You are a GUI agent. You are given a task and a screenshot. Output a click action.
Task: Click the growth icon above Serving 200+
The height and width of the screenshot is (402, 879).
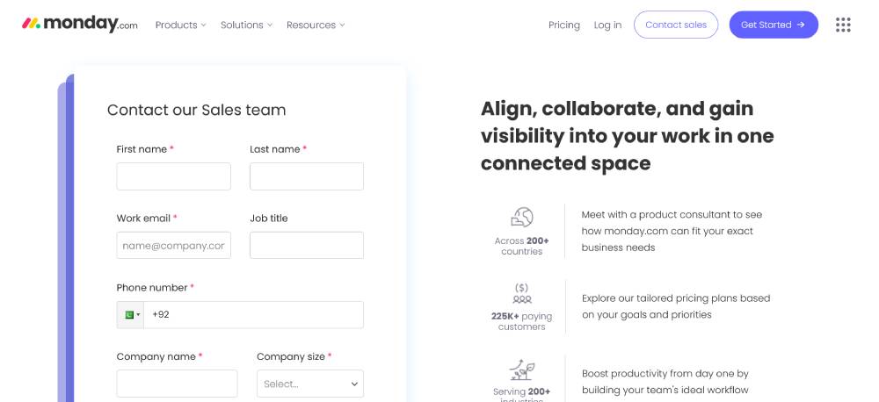(x=522, y=369)
